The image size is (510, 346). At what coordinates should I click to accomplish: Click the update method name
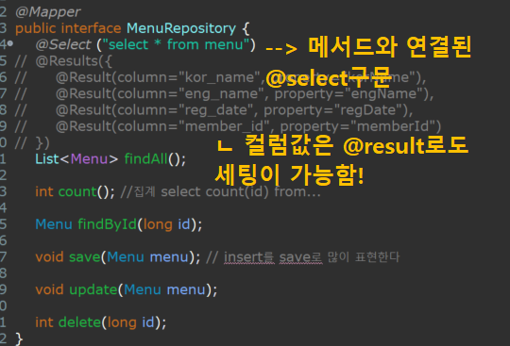(x=93, y=289)
